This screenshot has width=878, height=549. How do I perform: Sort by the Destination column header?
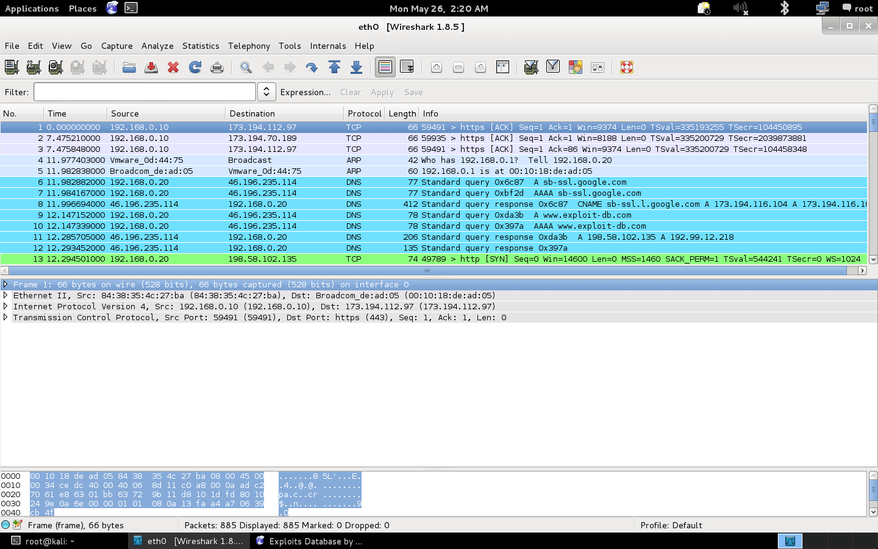pos(284,113)
